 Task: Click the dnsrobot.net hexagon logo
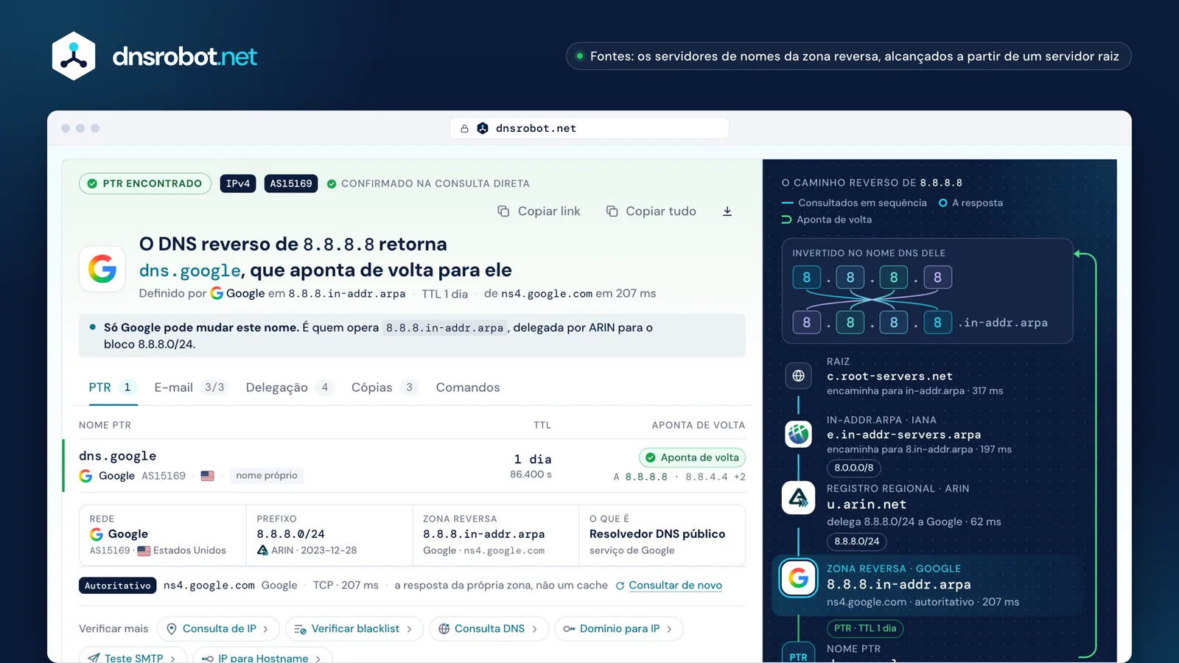[x=74, y=56]
